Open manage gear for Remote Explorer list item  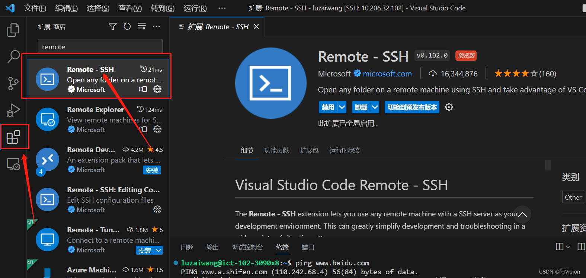(x=157, y=129)
